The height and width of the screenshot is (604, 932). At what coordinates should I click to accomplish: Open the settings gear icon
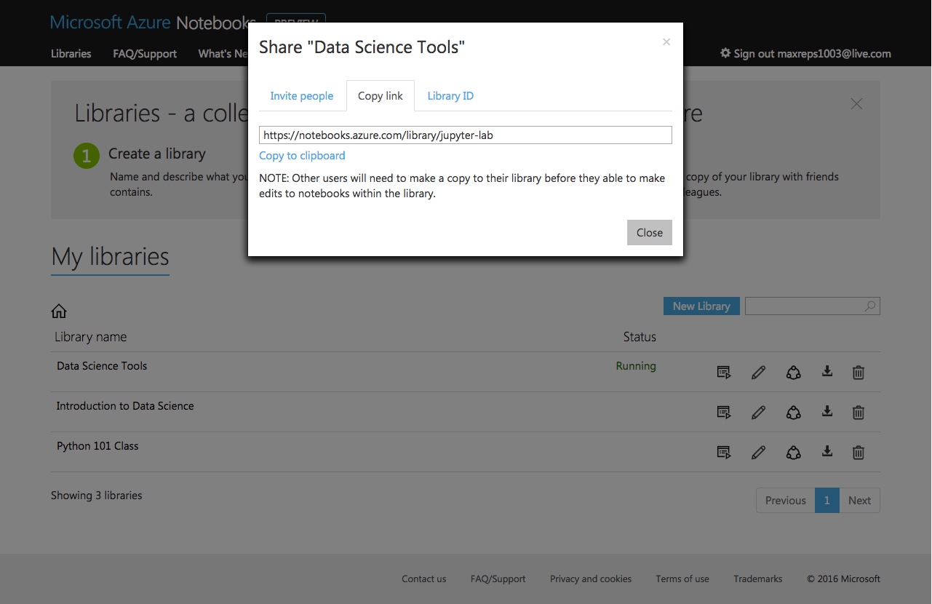pos(725,53)
